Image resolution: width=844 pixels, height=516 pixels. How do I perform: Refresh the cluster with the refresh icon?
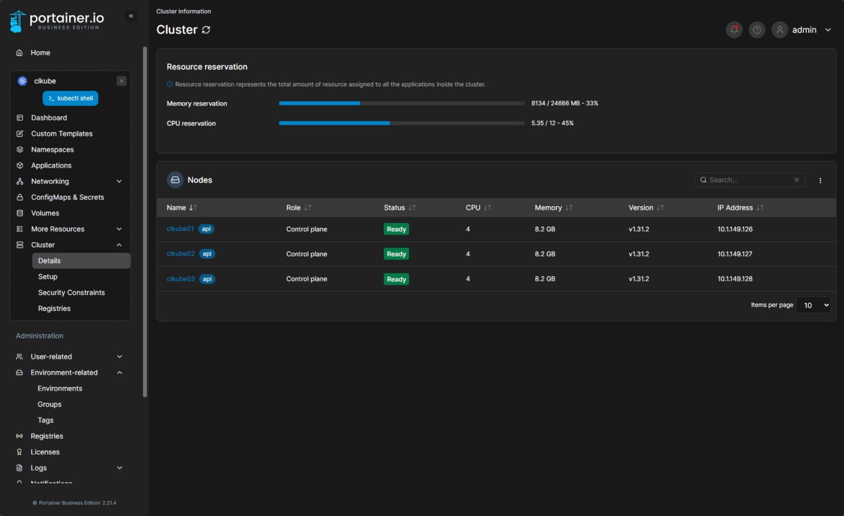pos(206,30)
